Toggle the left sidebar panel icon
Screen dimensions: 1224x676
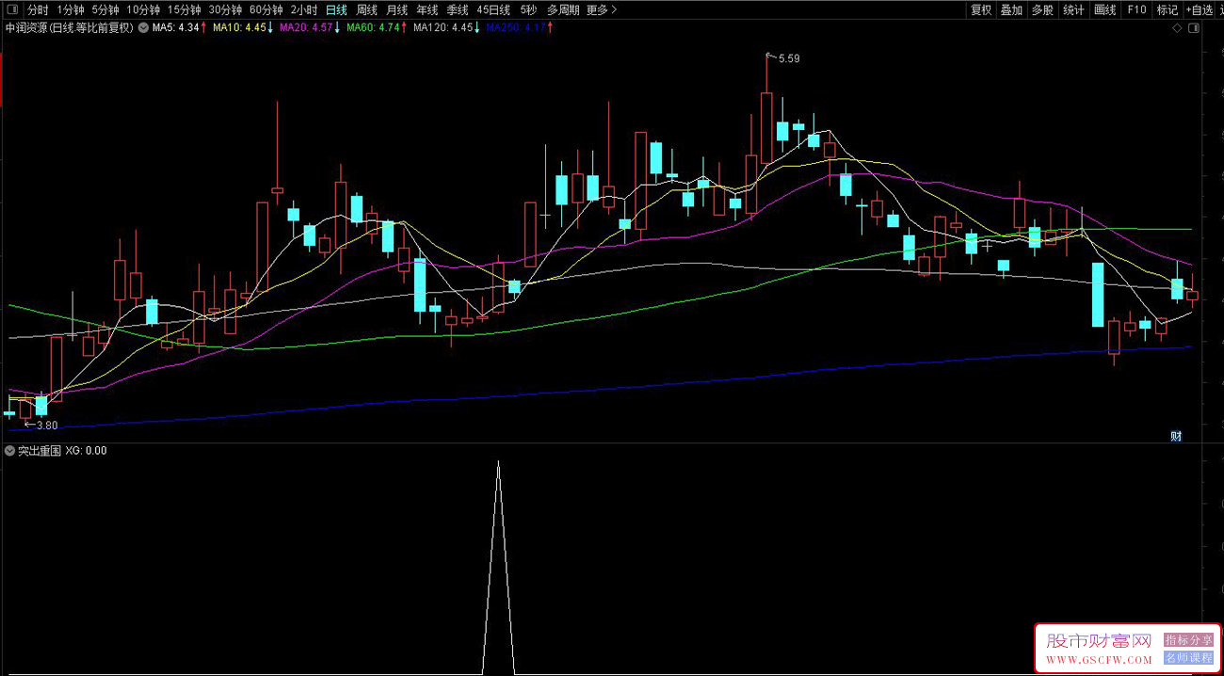[11, 9]
